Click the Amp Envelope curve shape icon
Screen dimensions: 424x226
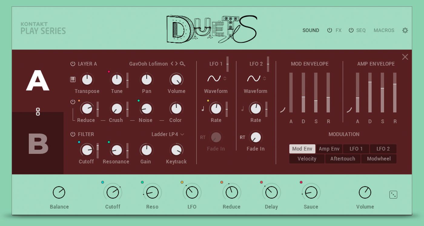point(349,110)
